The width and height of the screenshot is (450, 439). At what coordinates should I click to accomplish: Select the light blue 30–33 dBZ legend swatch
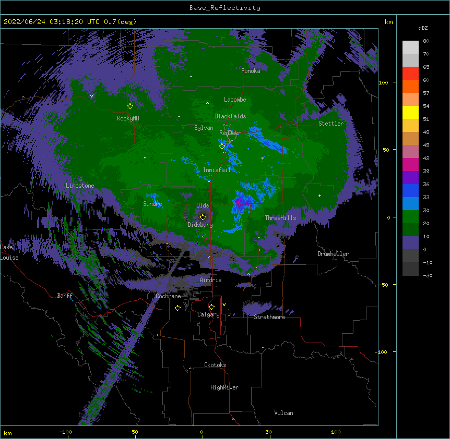[x=410, y=204]
